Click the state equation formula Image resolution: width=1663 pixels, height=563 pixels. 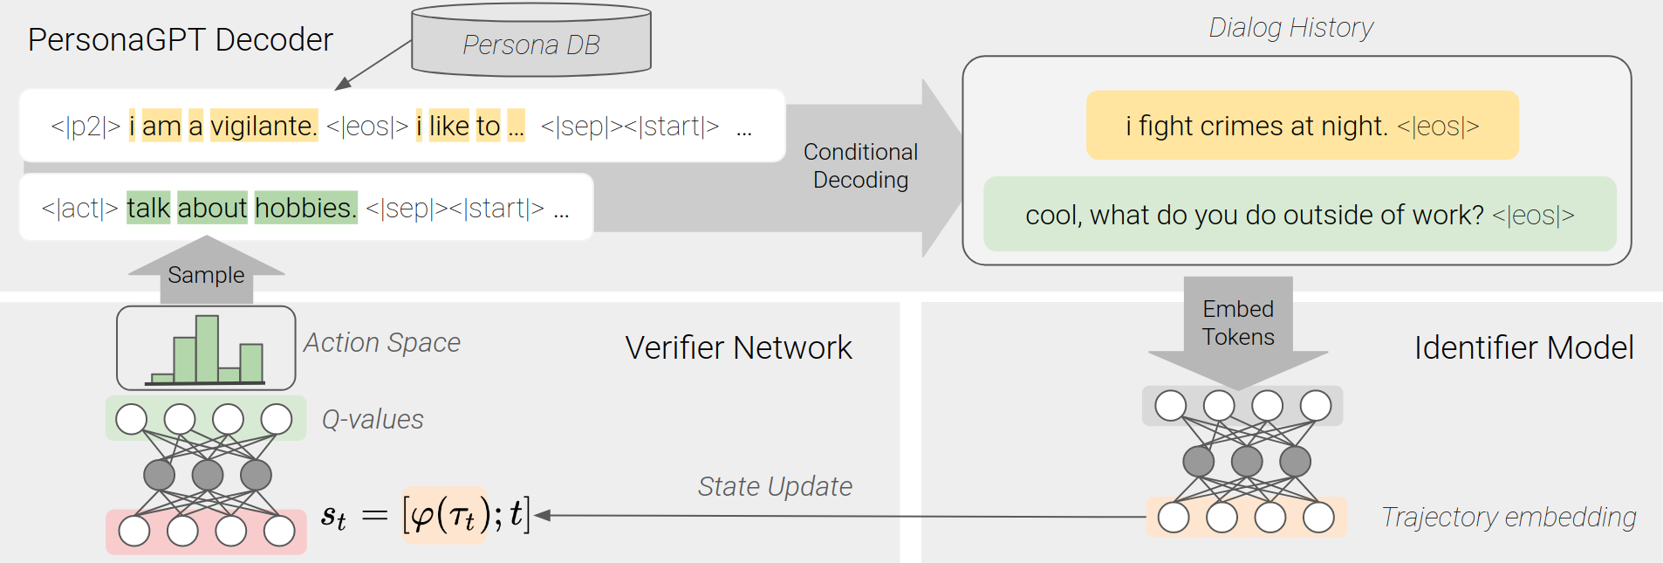point(425,516)
